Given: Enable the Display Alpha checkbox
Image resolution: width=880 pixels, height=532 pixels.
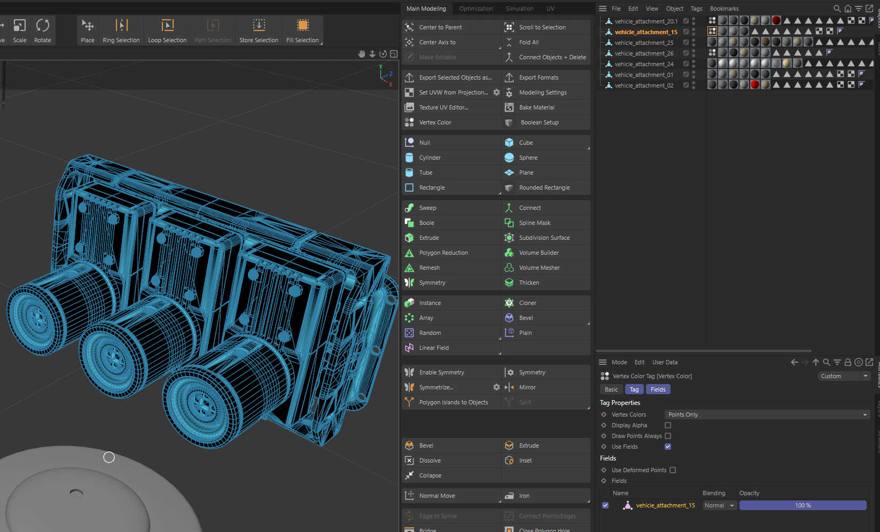Looking at the screenshot, I should pyautogui.click(x=668, y=425).
